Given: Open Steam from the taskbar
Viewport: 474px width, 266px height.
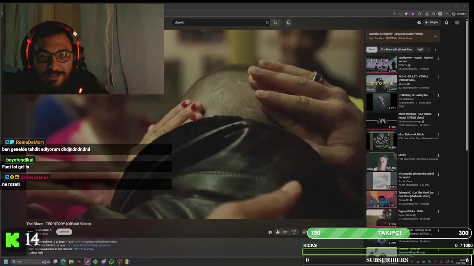Looking at the screenshot, I should [87, 262].
